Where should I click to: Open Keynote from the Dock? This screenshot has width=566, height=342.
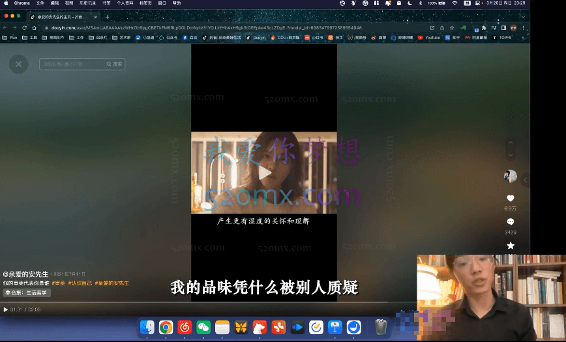pos(335,327)
